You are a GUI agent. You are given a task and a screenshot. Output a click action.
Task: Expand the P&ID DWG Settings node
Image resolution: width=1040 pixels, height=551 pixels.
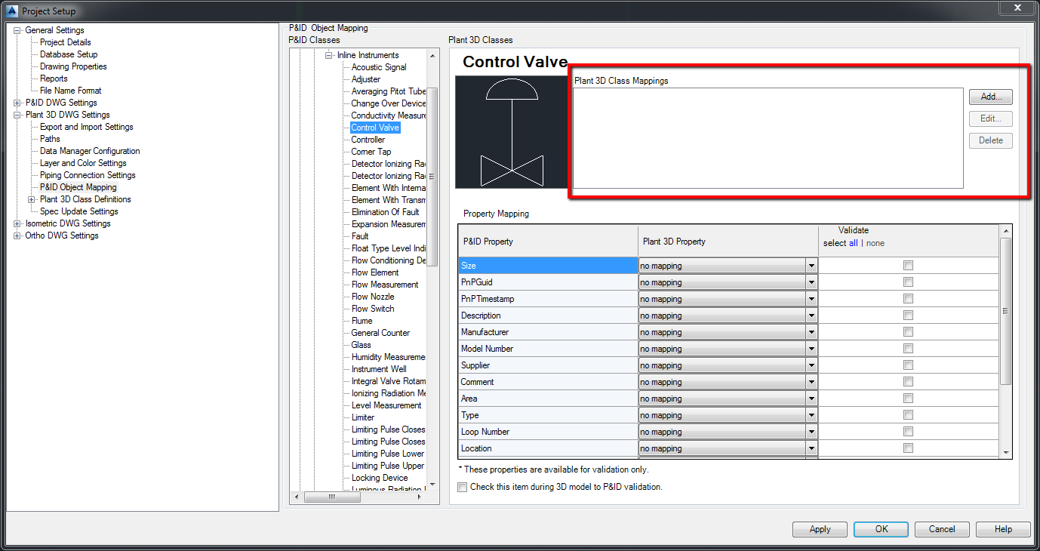17,103
